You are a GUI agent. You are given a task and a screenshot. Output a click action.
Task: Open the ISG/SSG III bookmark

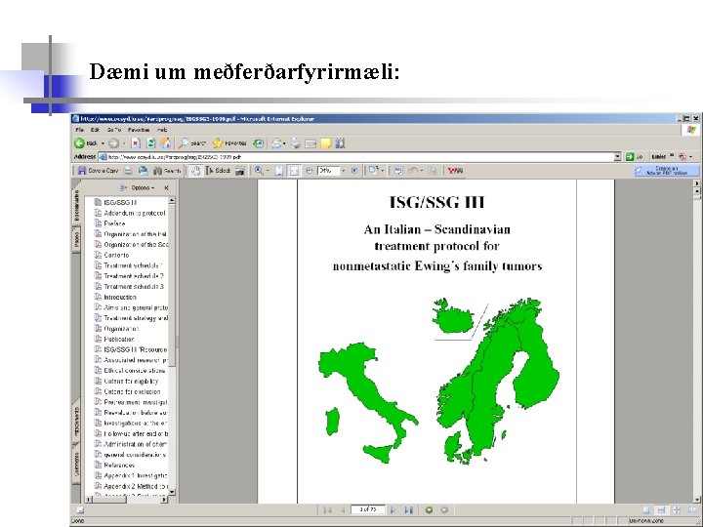120,203
